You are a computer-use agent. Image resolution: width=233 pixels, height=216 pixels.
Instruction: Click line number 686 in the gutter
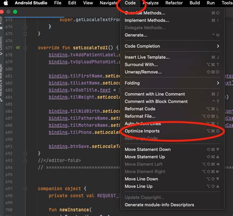coord(9,111)
